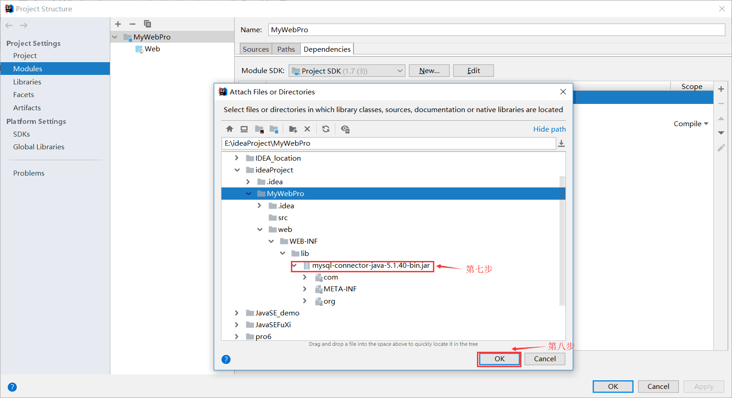Viewport: 732px width, 398px height.
Task: Select Modules in the sidebar
Action: pyautogui.click(x=55, y=69)
